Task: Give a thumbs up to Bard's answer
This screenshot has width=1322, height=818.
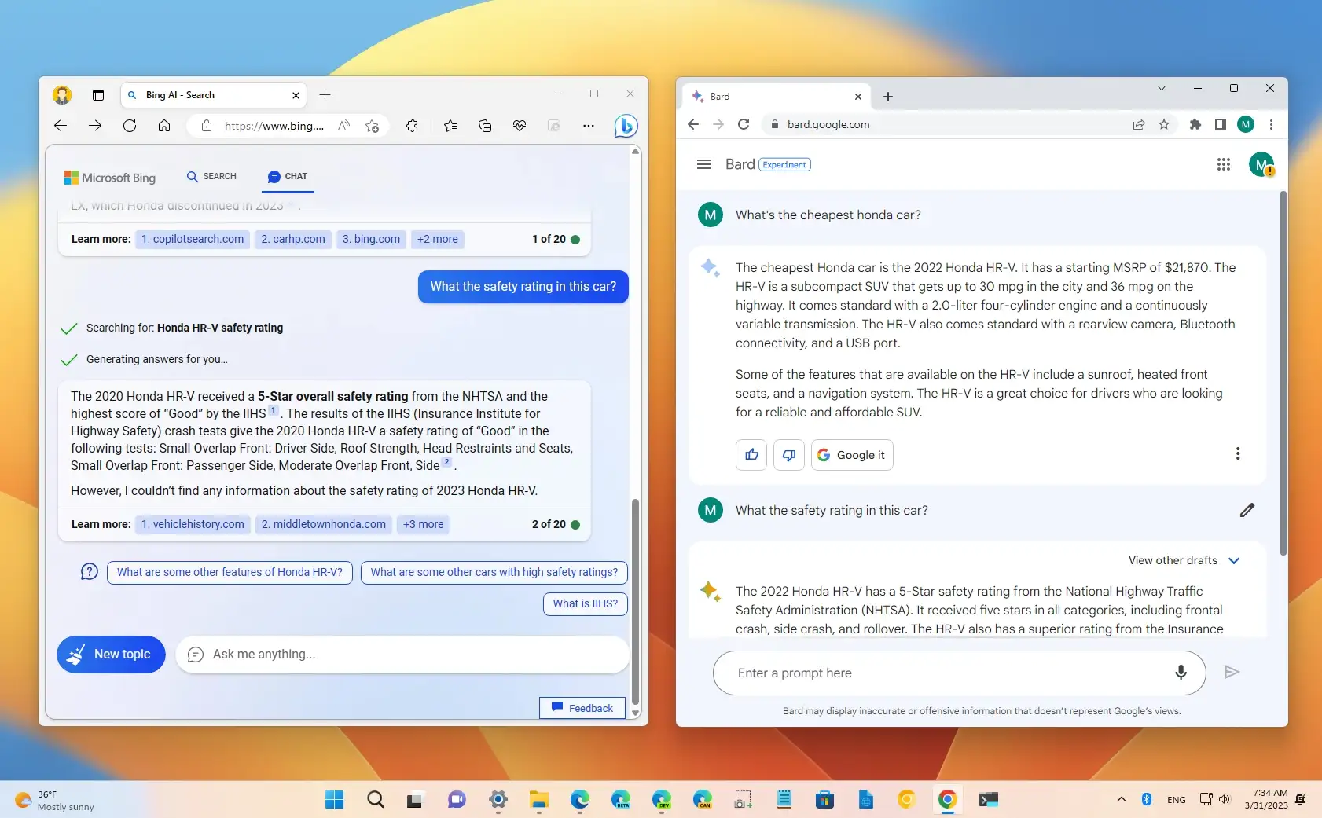Action: (x=751, y=455)
